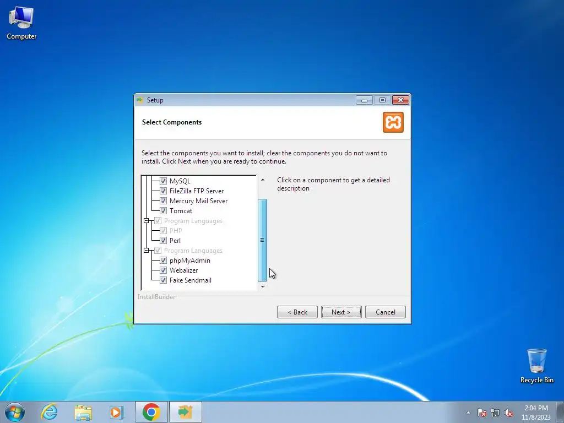Open Action Center flag tray icon

tap(481, 413)
